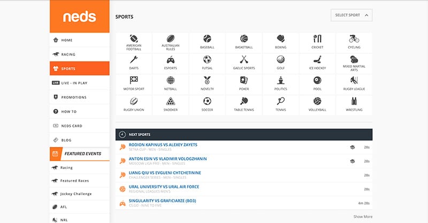428x223 pixels.
Task: Open the Tennis racket tile
Action: pos(280,106)
